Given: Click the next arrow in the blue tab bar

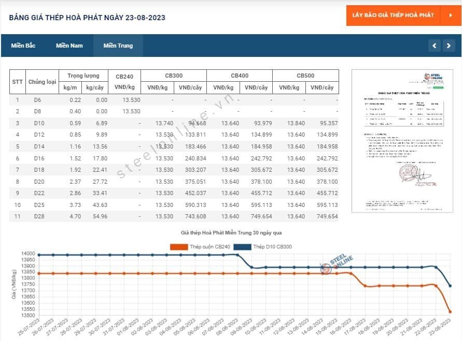Looking at the screenshot, I should pos(449,46).
